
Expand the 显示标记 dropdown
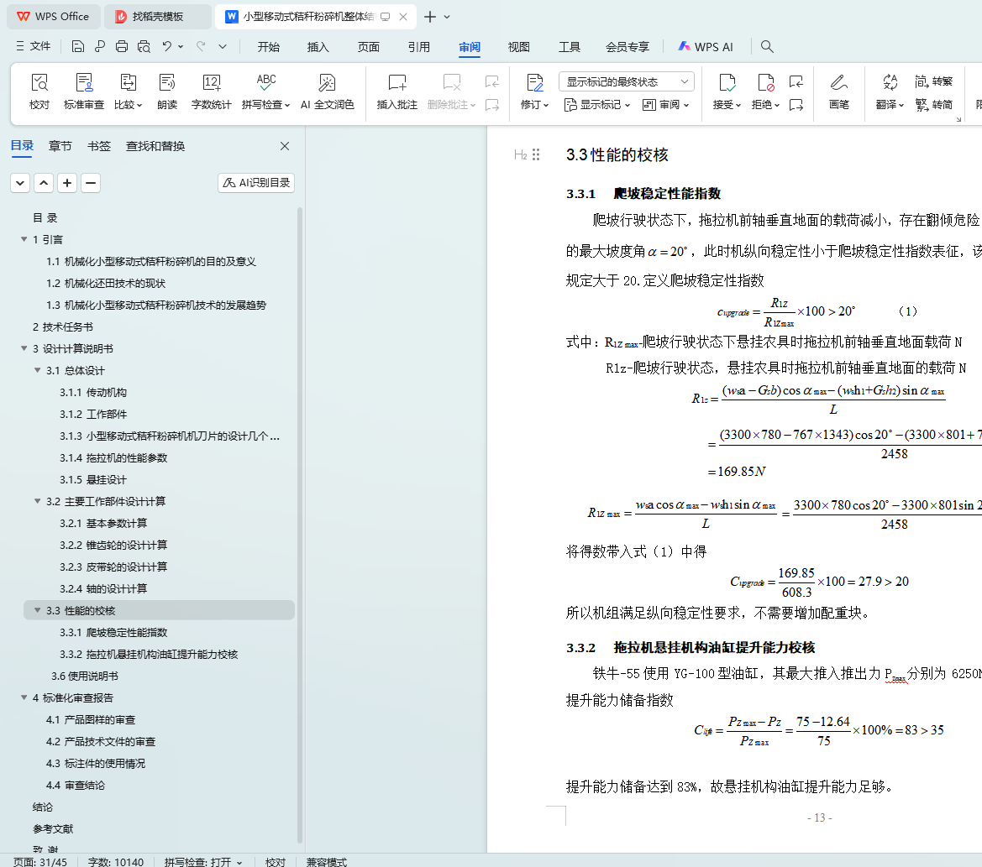[597, 104]
